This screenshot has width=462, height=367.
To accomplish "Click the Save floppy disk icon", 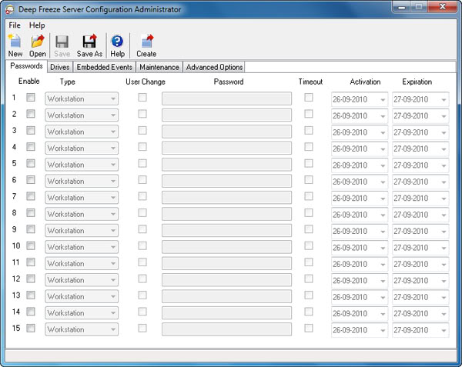I will click(62, 45).
